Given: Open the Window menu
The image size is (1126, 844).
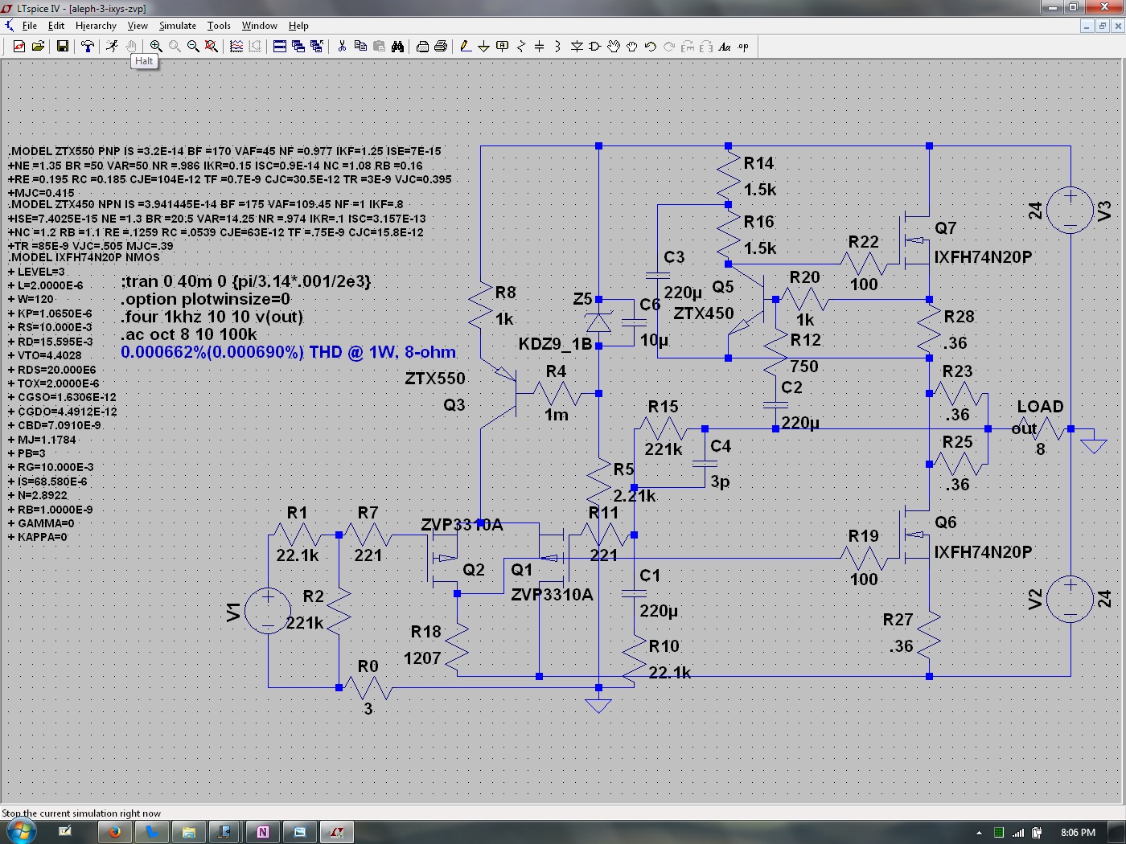Looking at the screenshot, I should pos(260,26).
